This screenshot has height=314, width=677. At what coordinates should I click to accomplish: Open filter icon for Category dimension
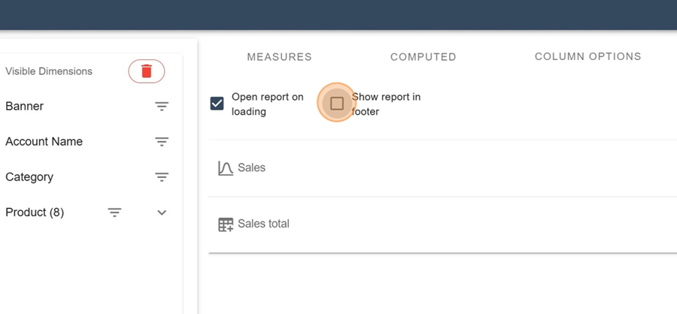(162, 177)
